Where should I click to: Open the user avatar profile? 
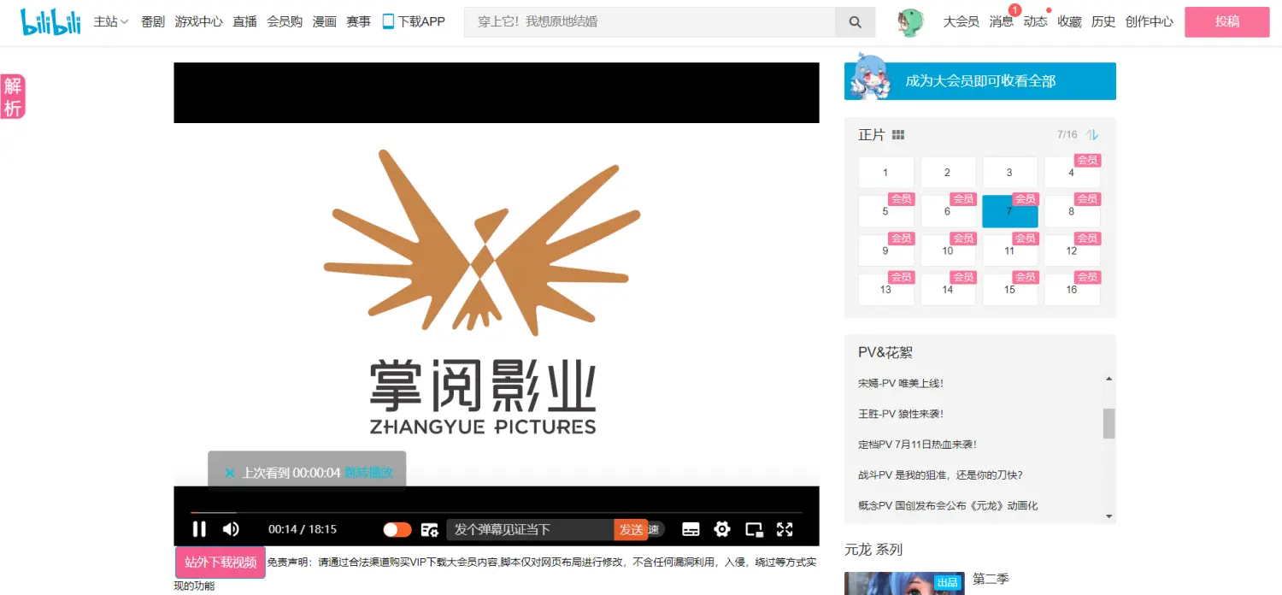point(911,23)
